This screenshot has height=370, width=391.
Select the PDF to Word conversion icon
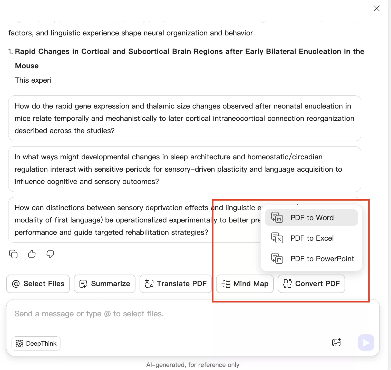[277, 218]
